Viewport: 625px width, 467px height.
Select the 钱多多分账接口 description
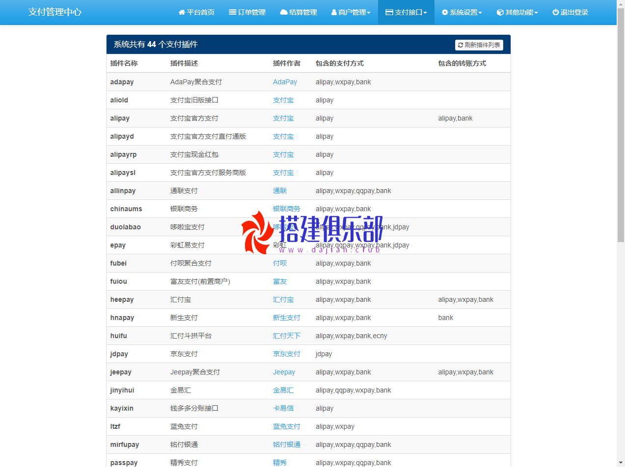coord(194,408)
